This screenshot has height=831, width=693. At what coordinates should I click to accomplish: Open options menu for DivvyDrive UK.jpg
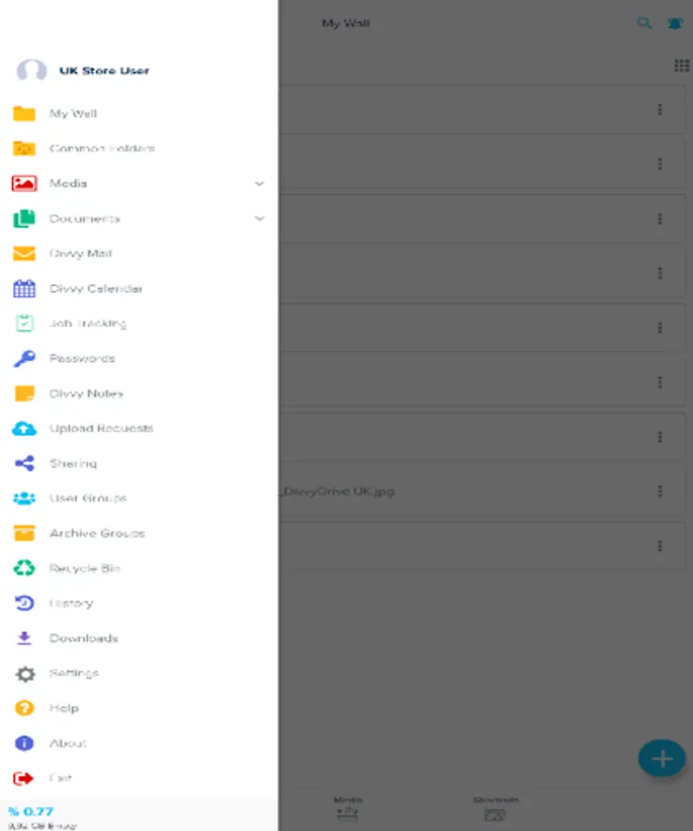pyautogui.click(x=660, y=491)
